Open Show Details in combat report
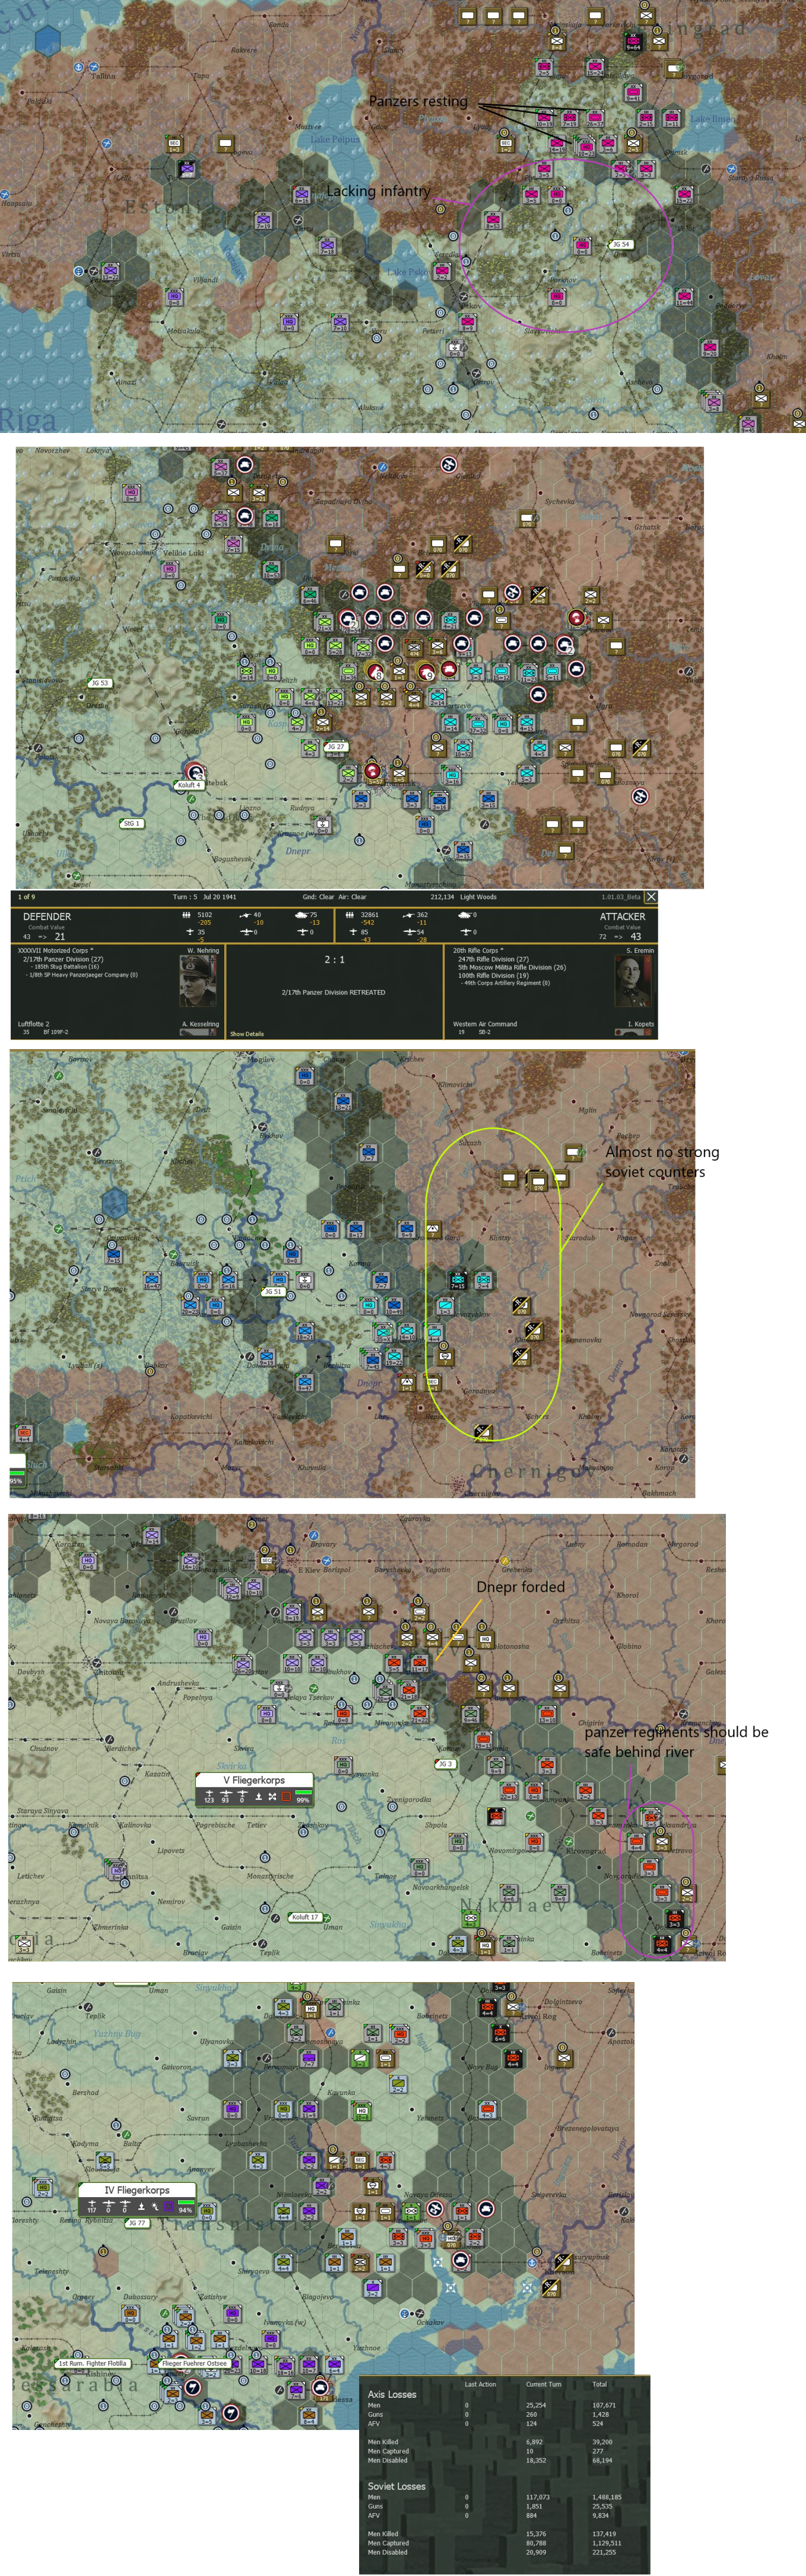This screenshot has width=806, height=2576. tap(247, 1034)
